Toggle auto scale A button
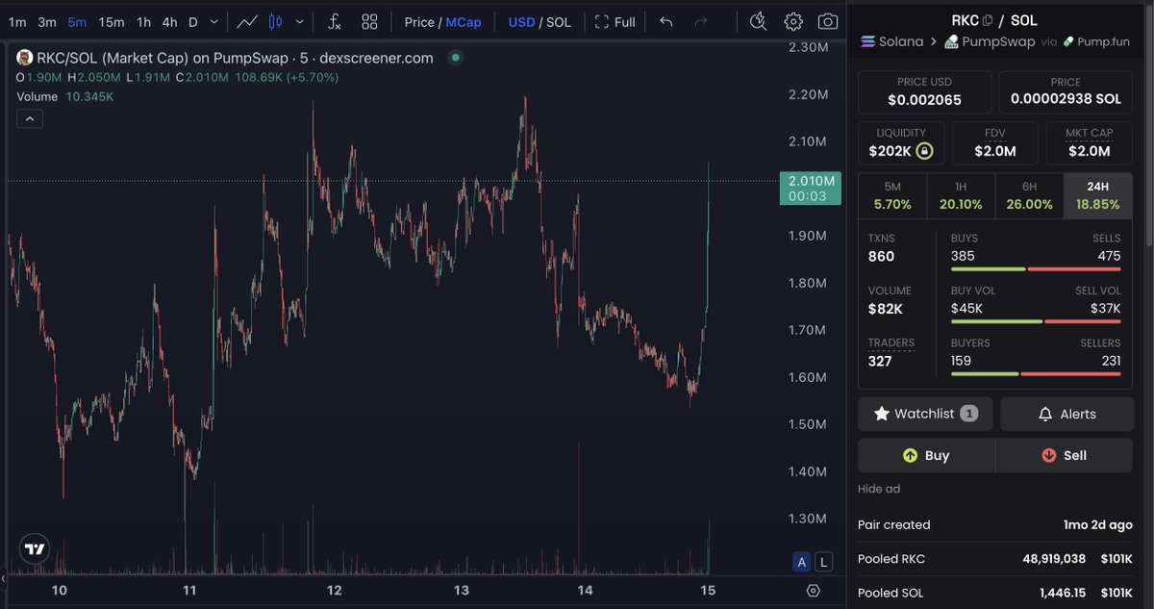This screenshot has height=609, width=1154. click(801, 562)
